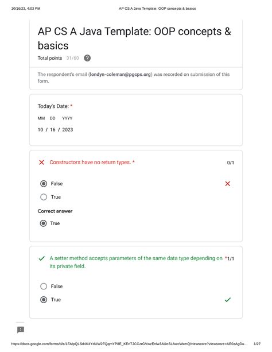Click the day field showing 16
The image size is (272, 352).
click(x=53, y=130)
